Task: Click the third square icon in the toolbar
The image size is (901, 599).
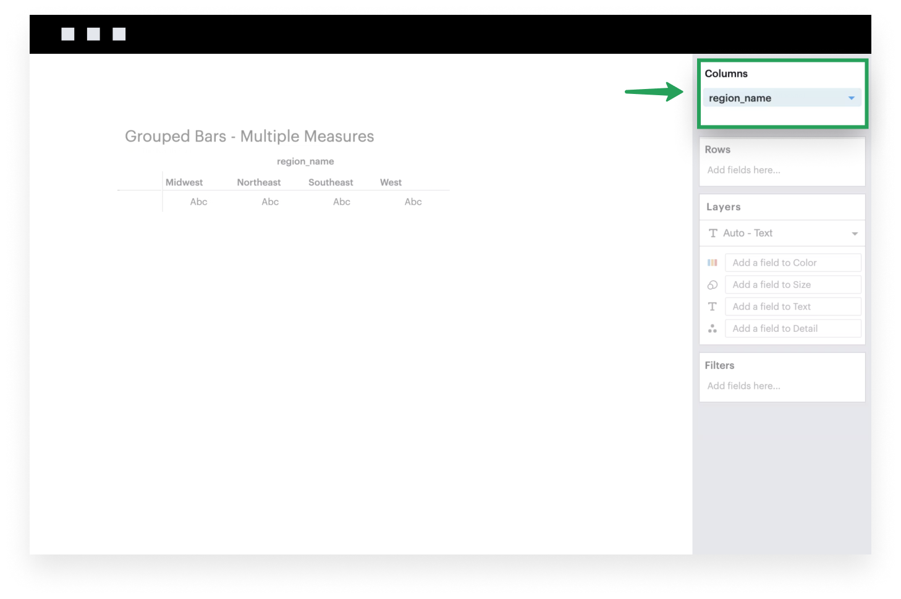Action: tap(119, 33)
